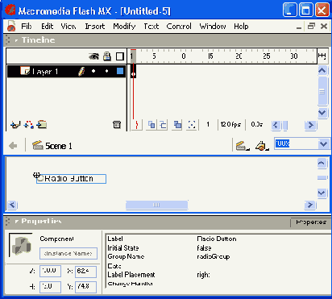The image size is (332, 299).
Task: Click the Add Motion Guide icon
Action: pos(29,125)
